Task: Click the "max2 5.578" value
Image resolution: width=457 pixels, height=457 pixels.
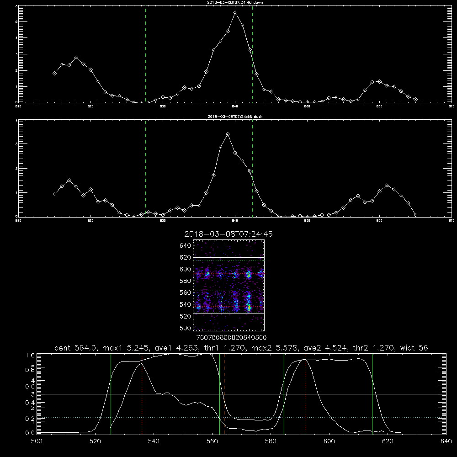Action: tap(274, 348)
